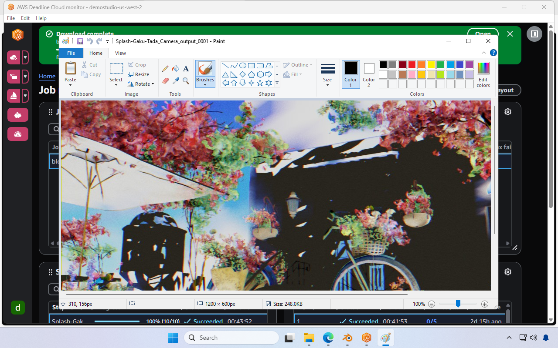Select the Fill with color bucket tool
Screen dimensions: 558x348
point(176,68)
